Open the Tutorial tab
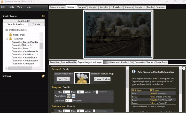Image resolution: width=186 pixels, height=113 pixels. 36,24
